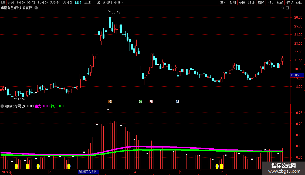Click the 2024年 timeline label
Viewport: 305px width, 175px height.
[x=6, y=172]
